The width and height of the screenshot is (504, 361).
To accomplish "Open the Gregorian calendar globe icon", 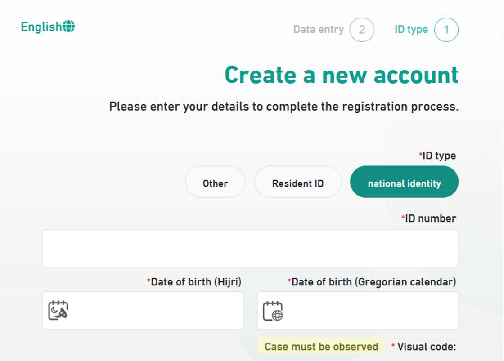I will (273, 311).
